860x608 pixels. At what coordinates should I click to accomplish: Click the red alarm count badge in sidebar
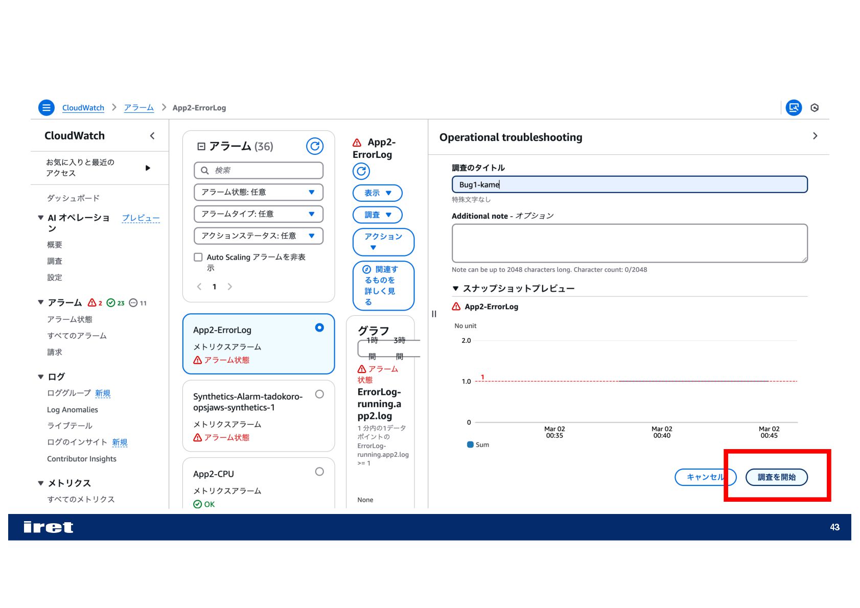pyautogui.click(x=95, y=303)
